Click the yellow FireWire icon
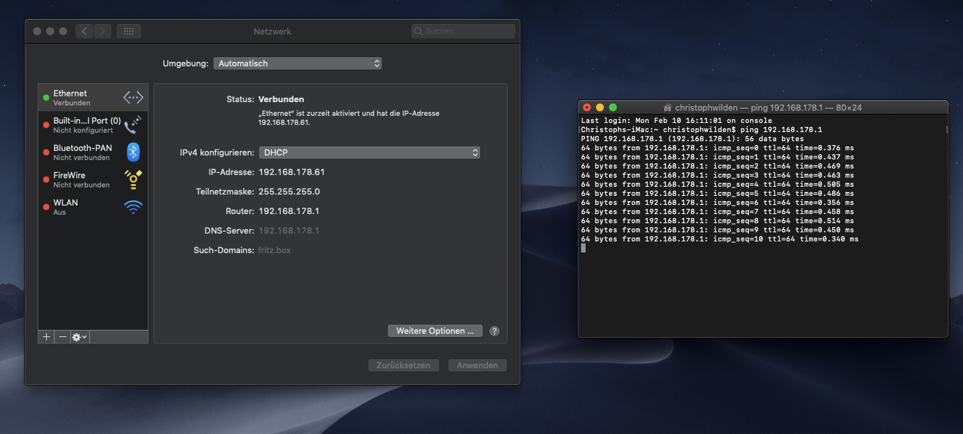This screenshot has width=963, height=434. [x=133, y=180]
